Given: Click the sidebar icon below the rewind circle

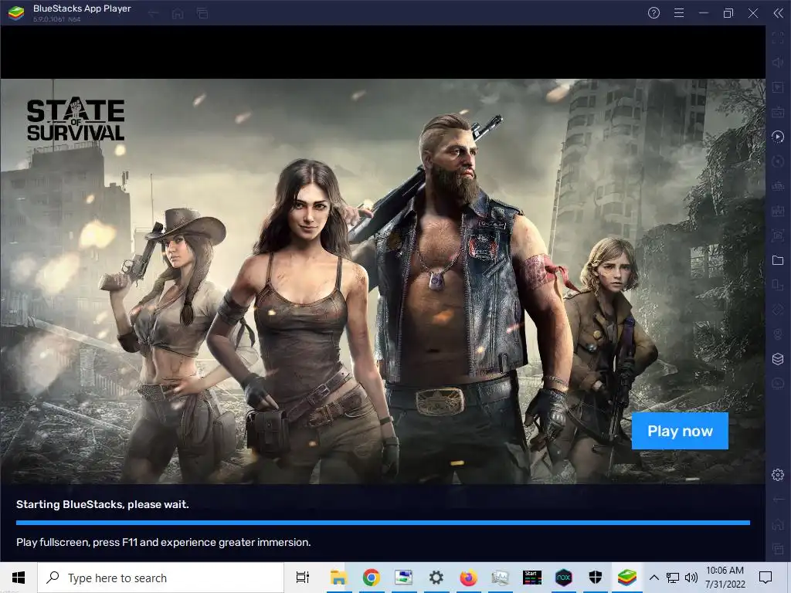Looking at the screenshot, I should 777,186.
